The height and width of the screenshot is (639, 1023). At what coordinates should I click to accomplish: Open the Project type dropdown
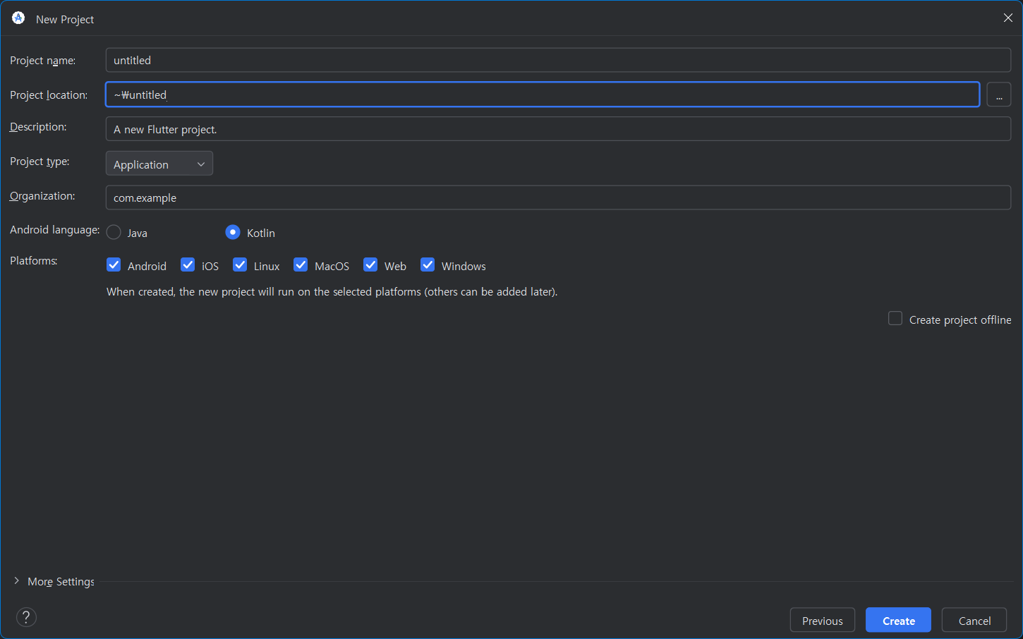(159, 164)
